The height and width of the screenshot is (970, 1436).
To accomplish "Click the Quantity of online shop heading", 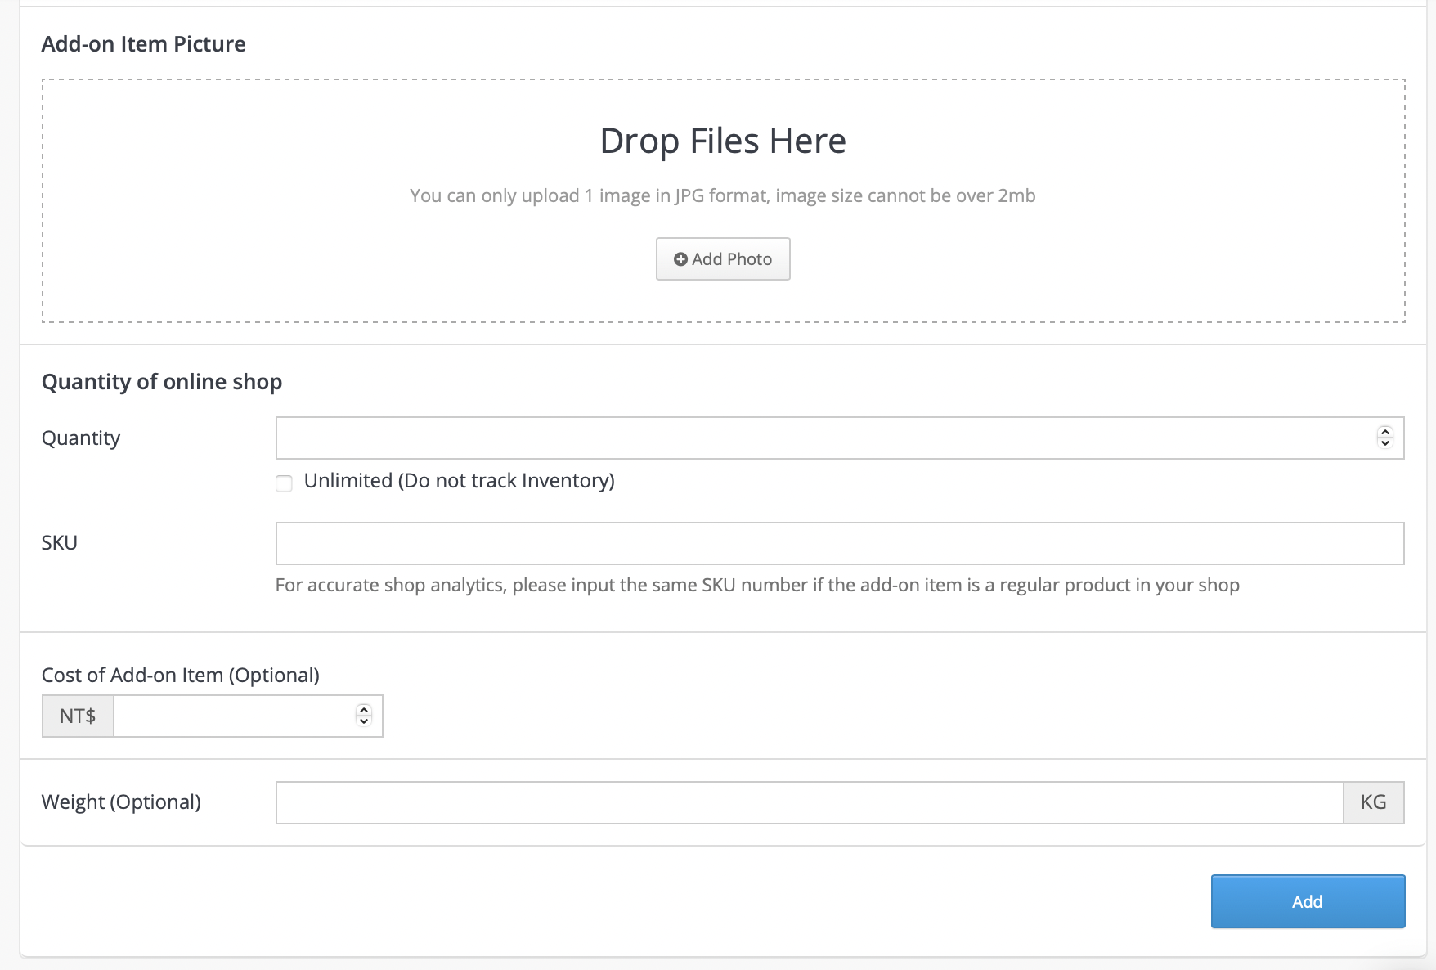I will pyautogui.click(x=162, y=382).
